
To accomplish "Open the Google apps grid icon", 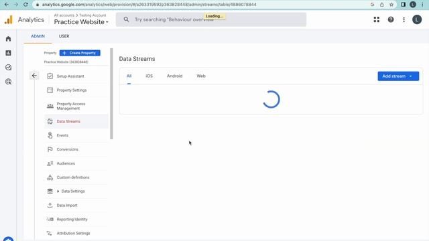I will 377,19.
